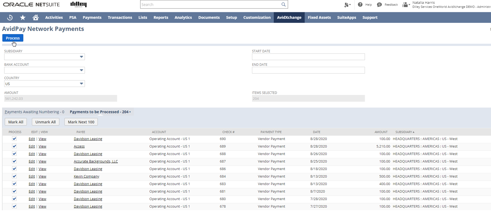Switch to Payments Awaiting Numbering tab
This screenshot has width=491, height=213.
[x=34, y=112]
